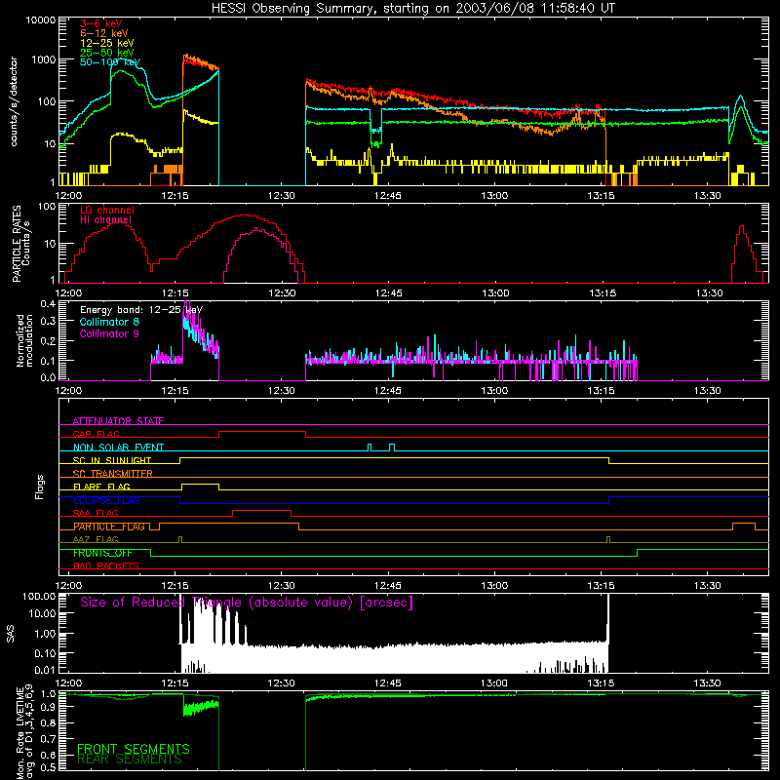Screen dimensions: 780x780
Task: Click the 'Size of Reduced Triangle' plot title
Action: point(247,603)
